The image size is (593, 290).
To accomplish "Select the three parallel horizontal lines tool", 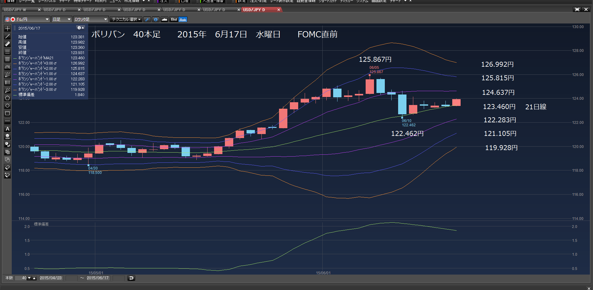I will point(7,52).
